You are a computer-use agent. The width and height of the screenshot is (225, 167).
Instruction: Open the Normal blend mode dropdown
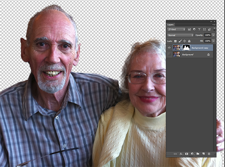(x=180, y=35)
